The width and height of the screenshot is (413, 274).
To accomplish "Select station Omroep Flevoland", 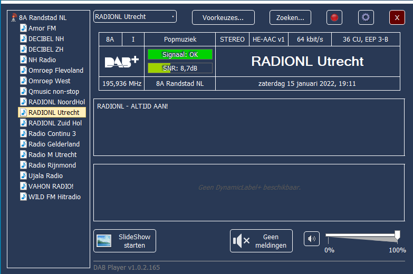I will click(56, 70).
